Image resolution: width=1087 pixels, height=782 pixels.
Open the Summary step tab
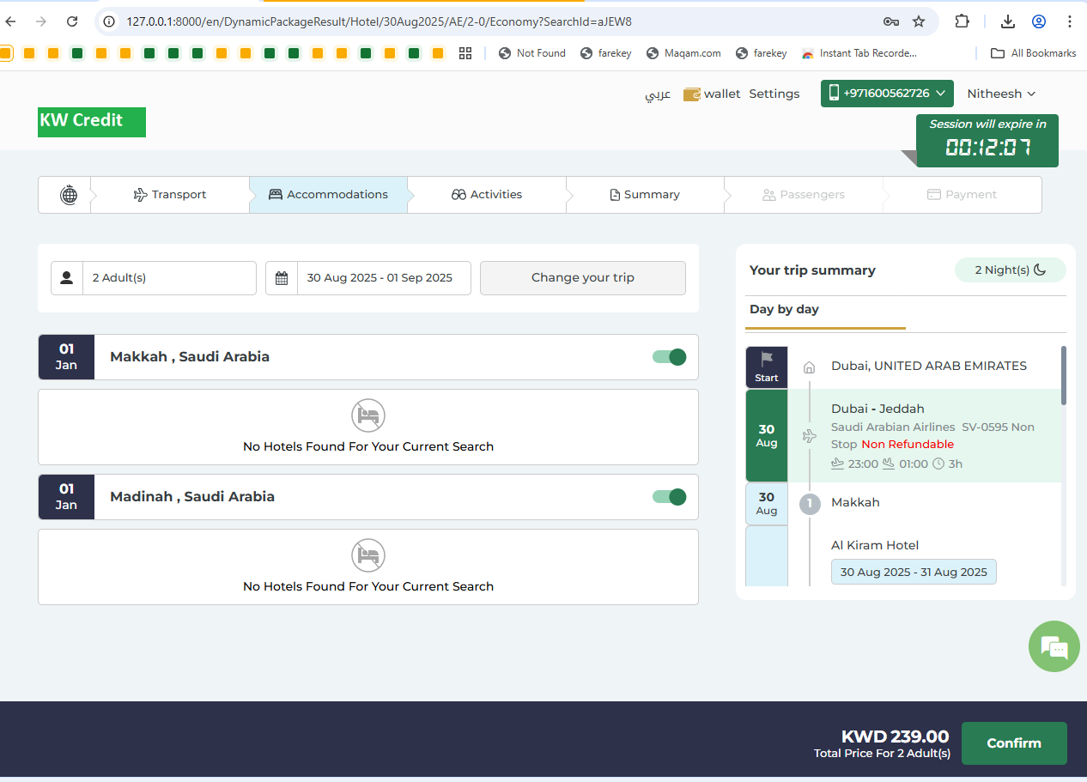(x=645, y=195)
